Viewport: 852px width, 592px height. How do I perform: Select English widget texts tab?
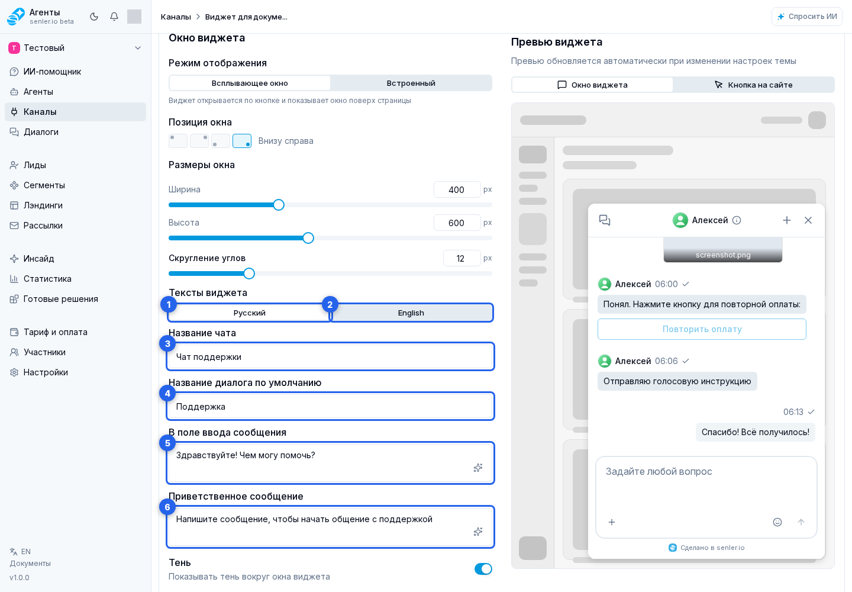(411, 313)
